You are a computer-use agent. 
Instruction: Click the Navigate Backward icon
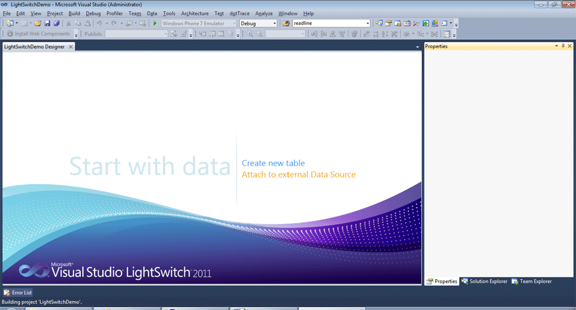[129, 23]
